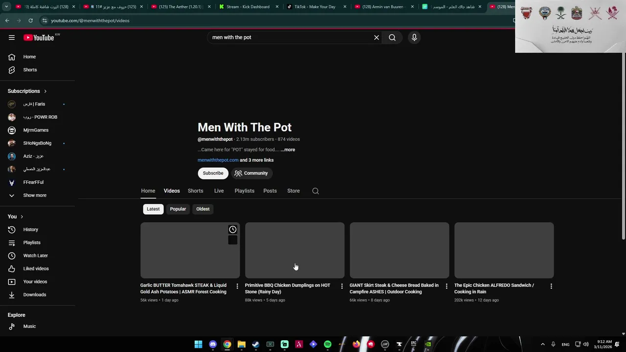Open Steam from the taskbar
This screenshot has width=626, height=352.
point(256,344)
